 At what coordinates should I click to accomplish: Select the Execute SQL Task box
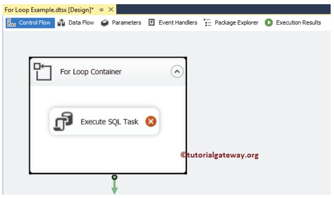[104, 121]
